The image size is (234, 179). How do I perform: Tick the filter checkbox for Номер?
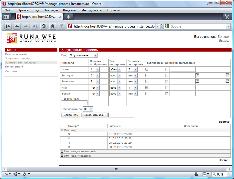pos(167,69)
